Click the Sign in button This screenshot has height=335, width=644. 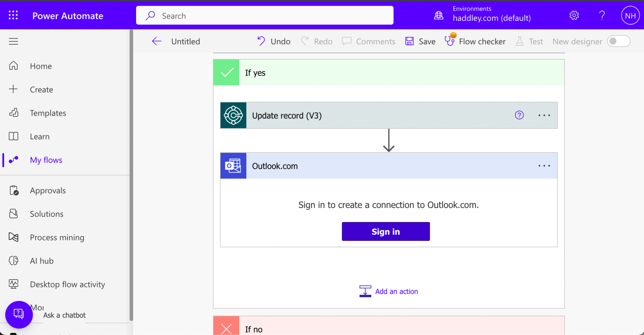tap(386, 232)
